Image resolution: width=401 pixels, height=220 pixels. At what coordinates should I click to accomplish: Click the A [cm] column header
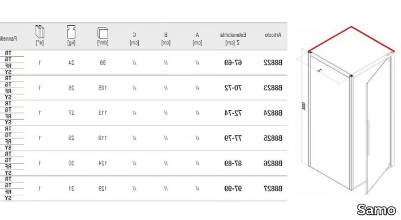pos(197,38)
